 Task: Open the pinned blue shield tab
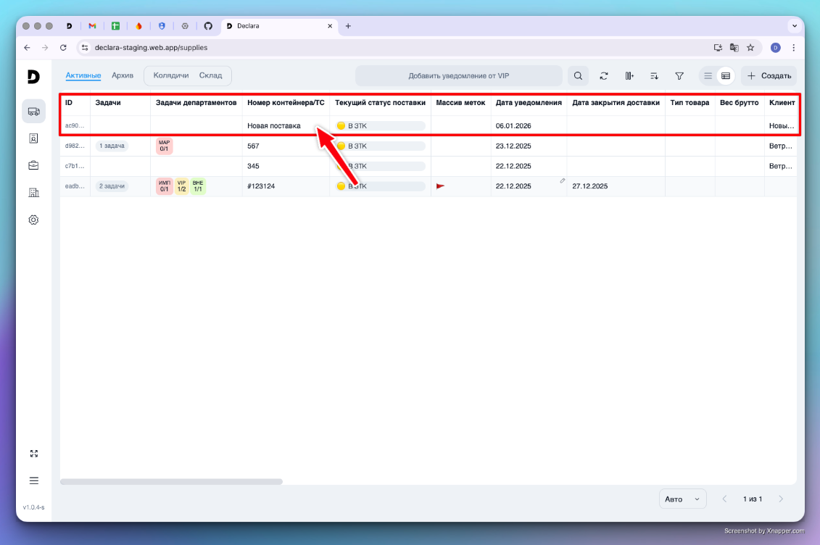tap(162, 26)
